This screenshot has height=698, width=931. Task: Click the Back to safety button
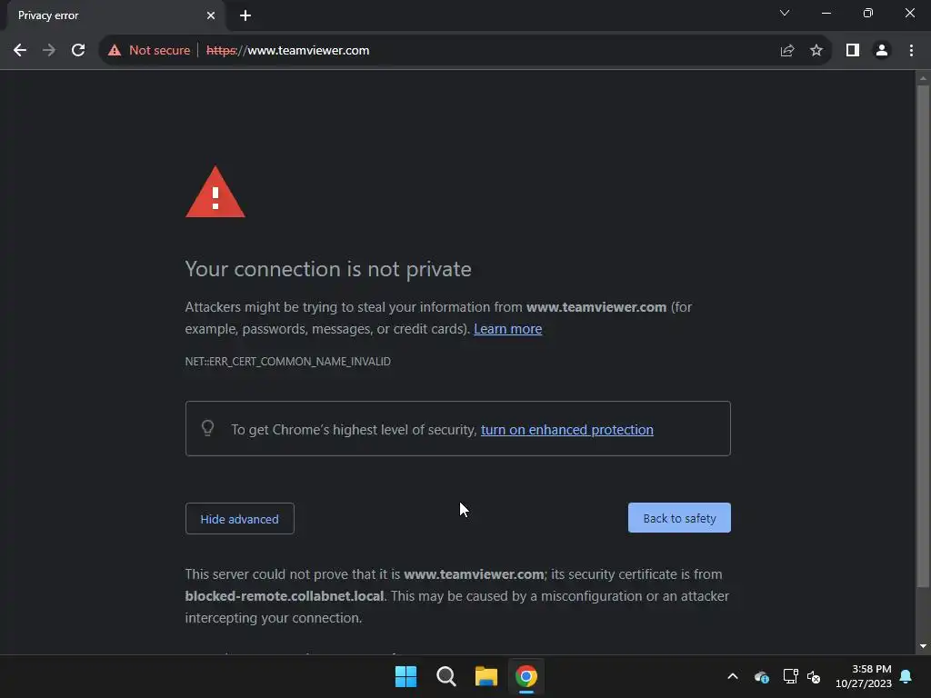pyautogui.click(x=679, y=518)
